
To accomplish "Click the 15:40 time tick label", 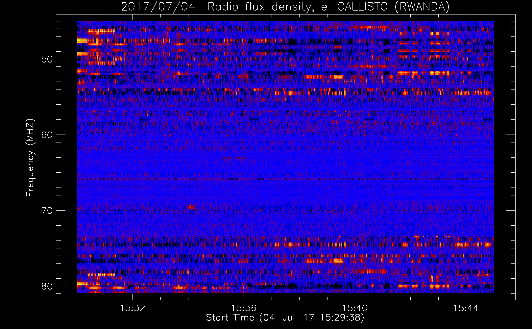I will coord(355,308).
